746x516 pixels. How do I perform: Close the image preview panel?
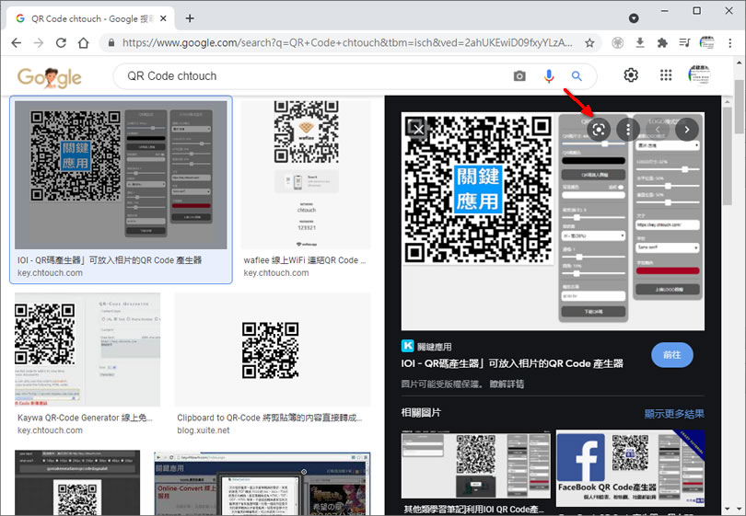(418, 129)
